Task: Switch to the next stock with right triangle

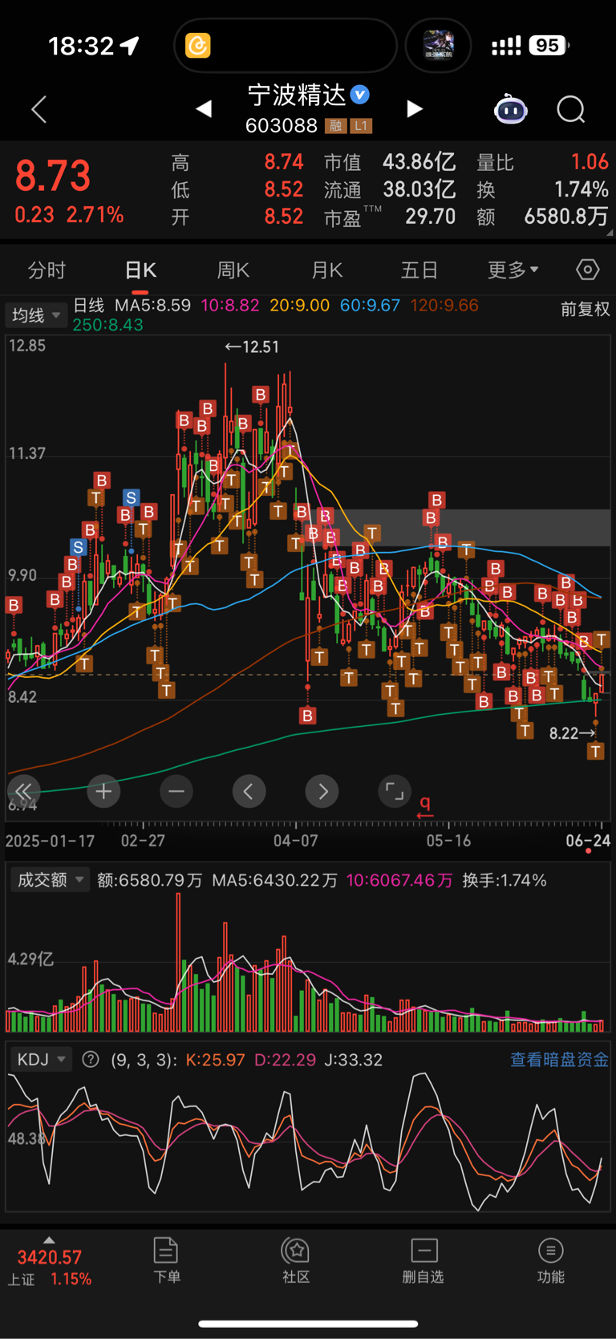Action: click(414, 108)
